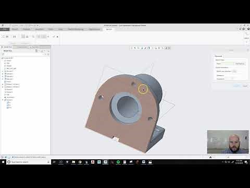Open Model Tree settings icon

[x=36, y=51]
